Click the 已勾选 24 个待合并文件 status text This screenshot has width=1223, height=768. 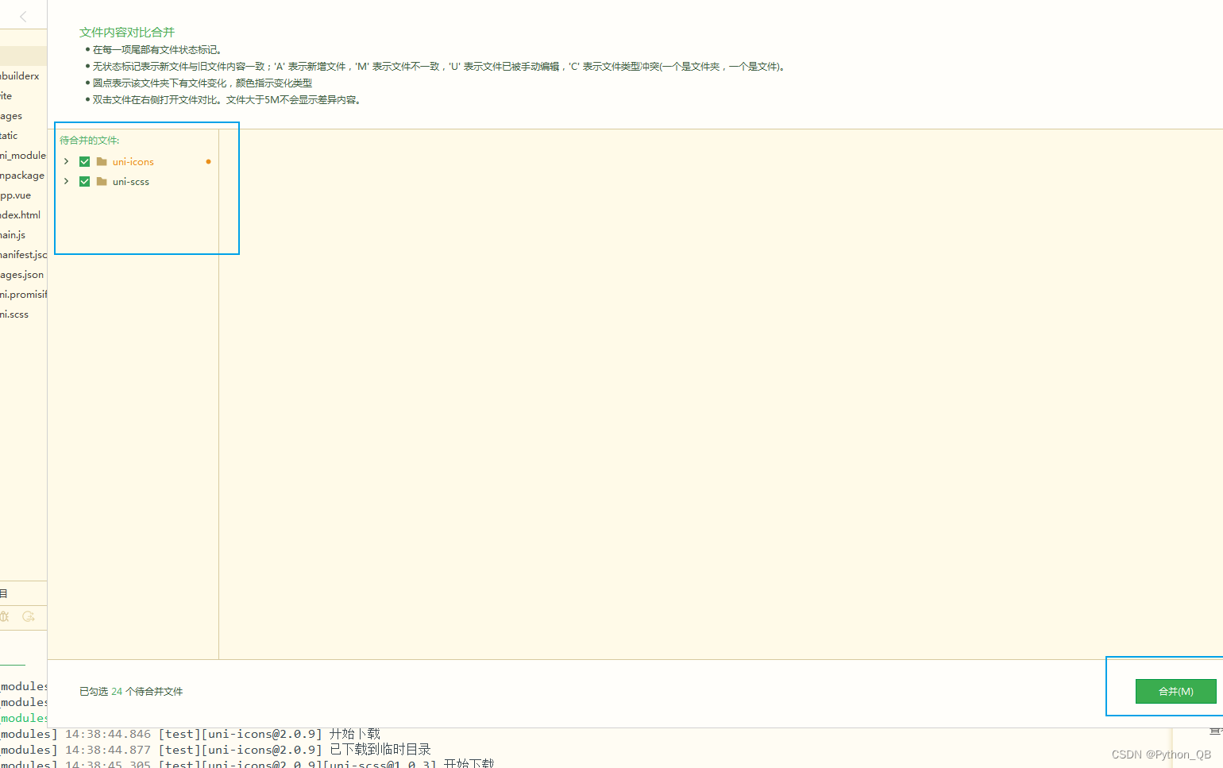click(131, 691)
